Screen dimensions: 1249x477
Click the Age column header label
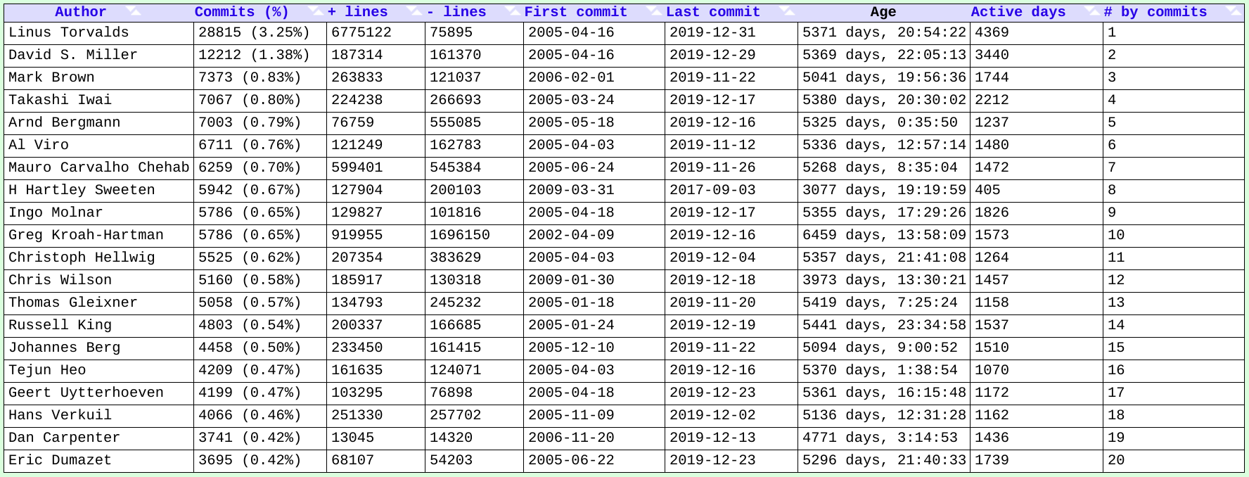coord(883,12)
